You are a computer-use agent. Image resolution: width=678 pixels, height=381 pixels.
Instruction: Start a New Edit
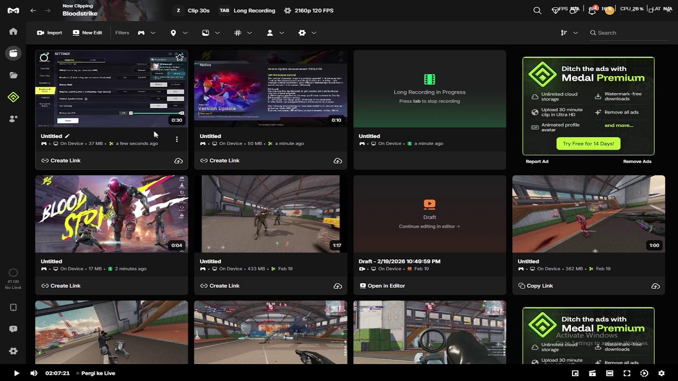[87, 33]
